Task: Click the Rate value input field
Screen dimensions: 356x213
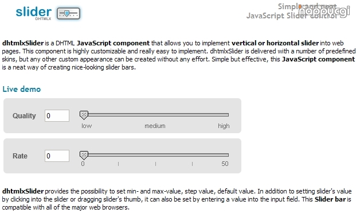Action: click(57, 156)
